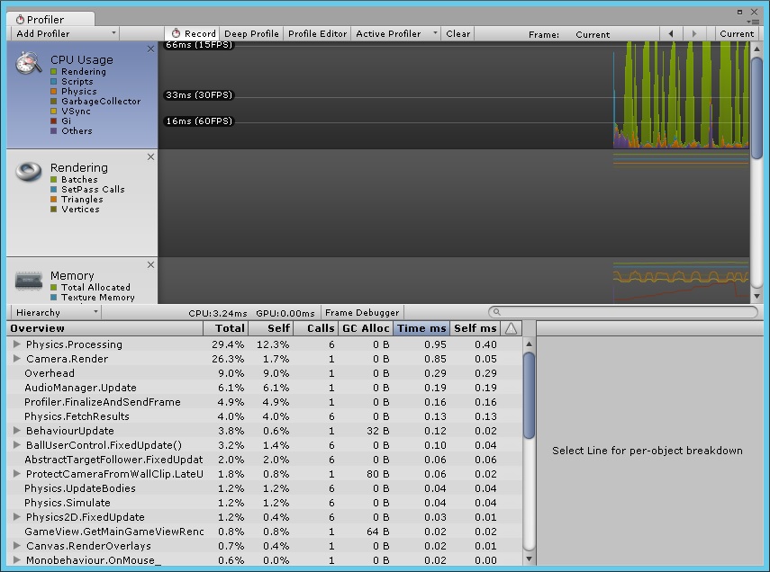770x572 pixels.
Task: Expand the Physics.Processing row
Action: [x=17, y=344]
